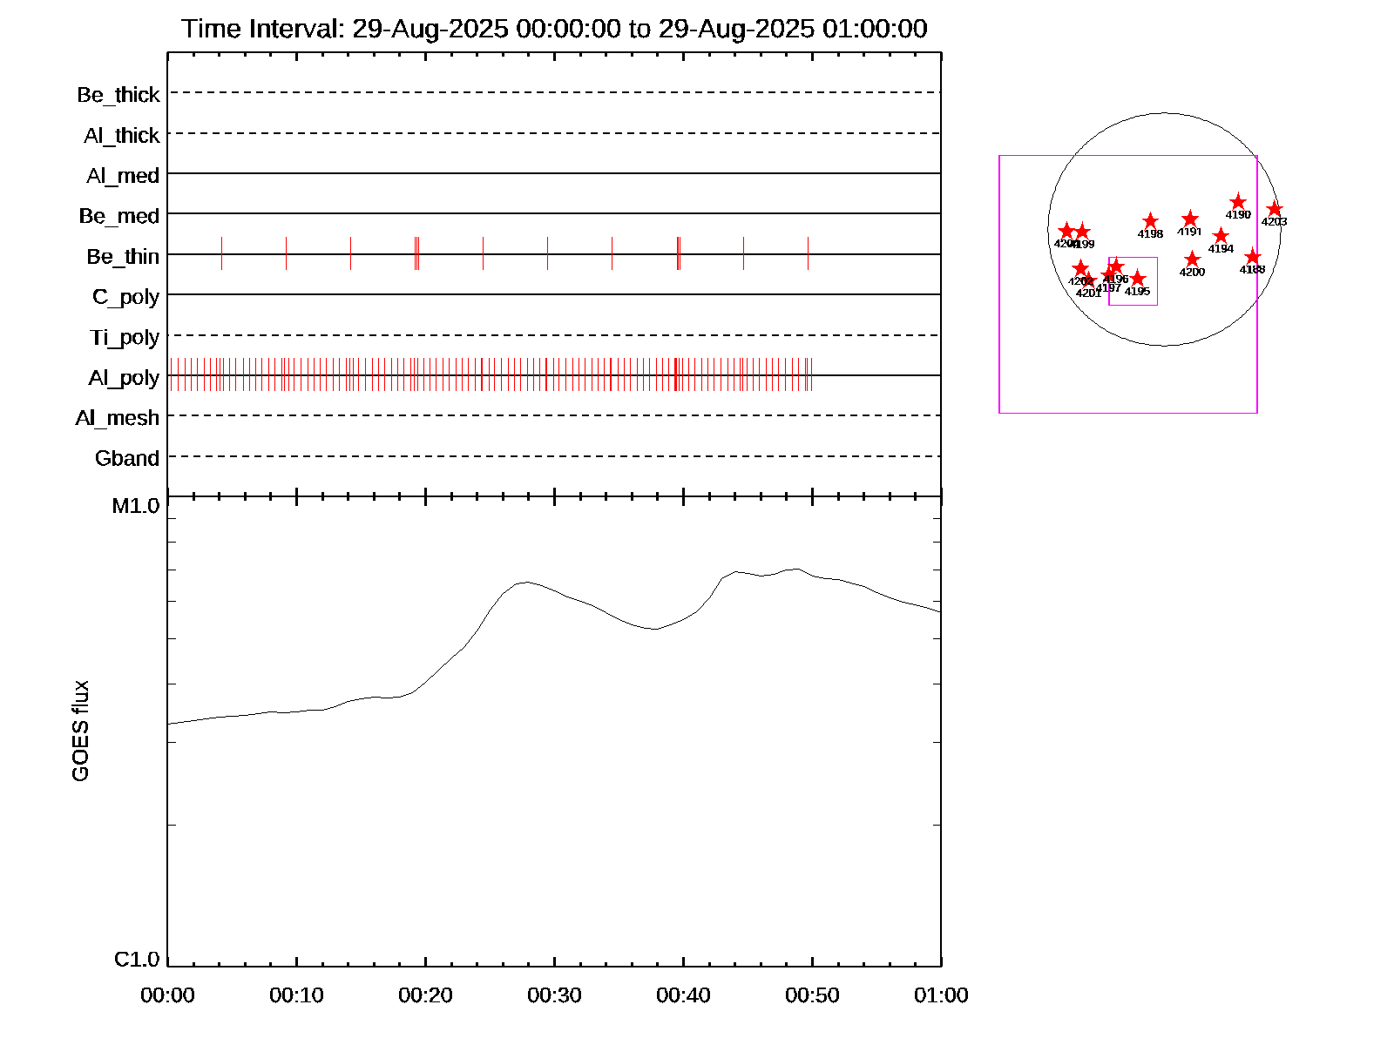This screenshot has height=1045, width=1394.
Task: Click the Al_poly filter label
Action: tap(124, 377)
